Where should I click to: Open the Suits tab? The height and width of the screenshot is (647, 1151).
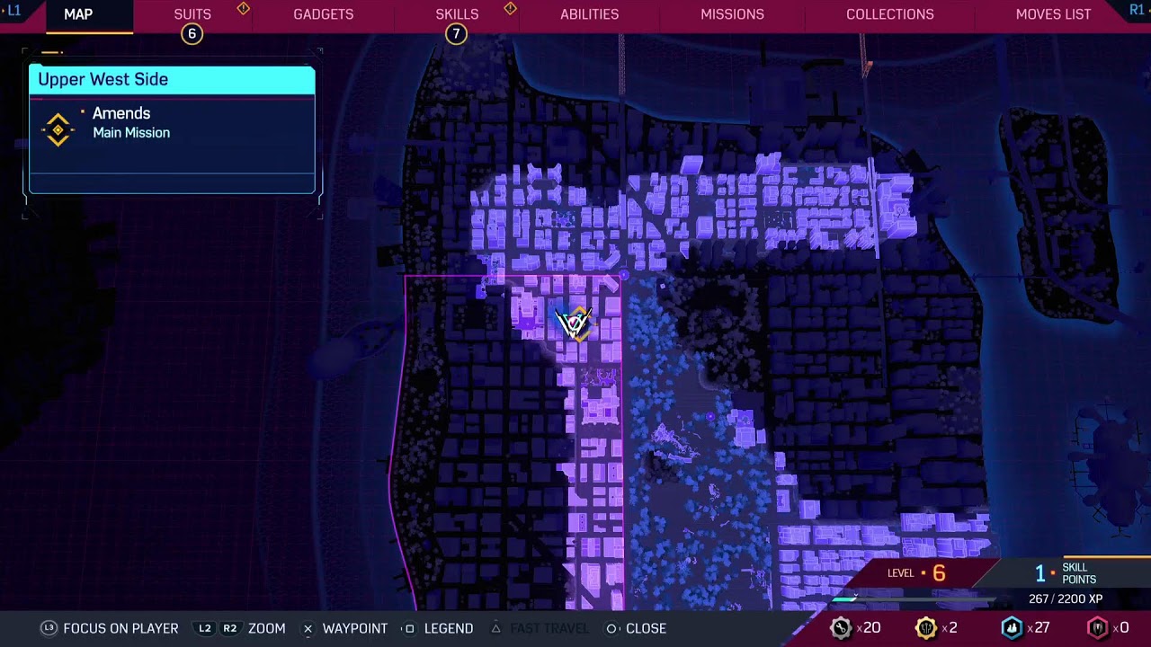tap(192, 14)
